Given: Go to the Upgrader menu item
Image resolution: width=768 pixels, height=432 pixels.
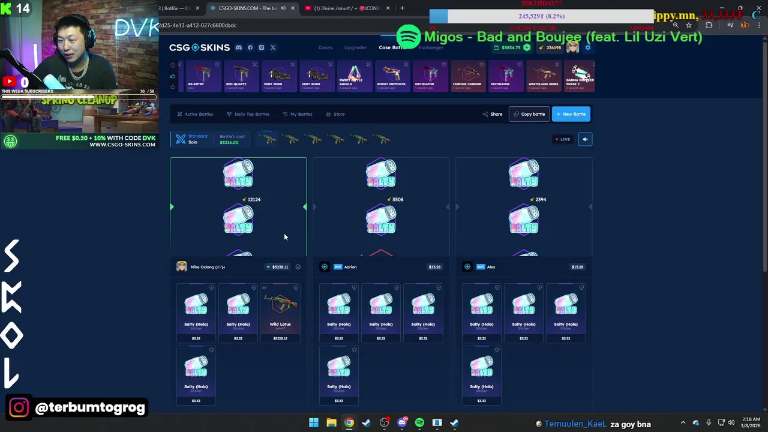Looking at the screenshot, I should pos(356,47).
